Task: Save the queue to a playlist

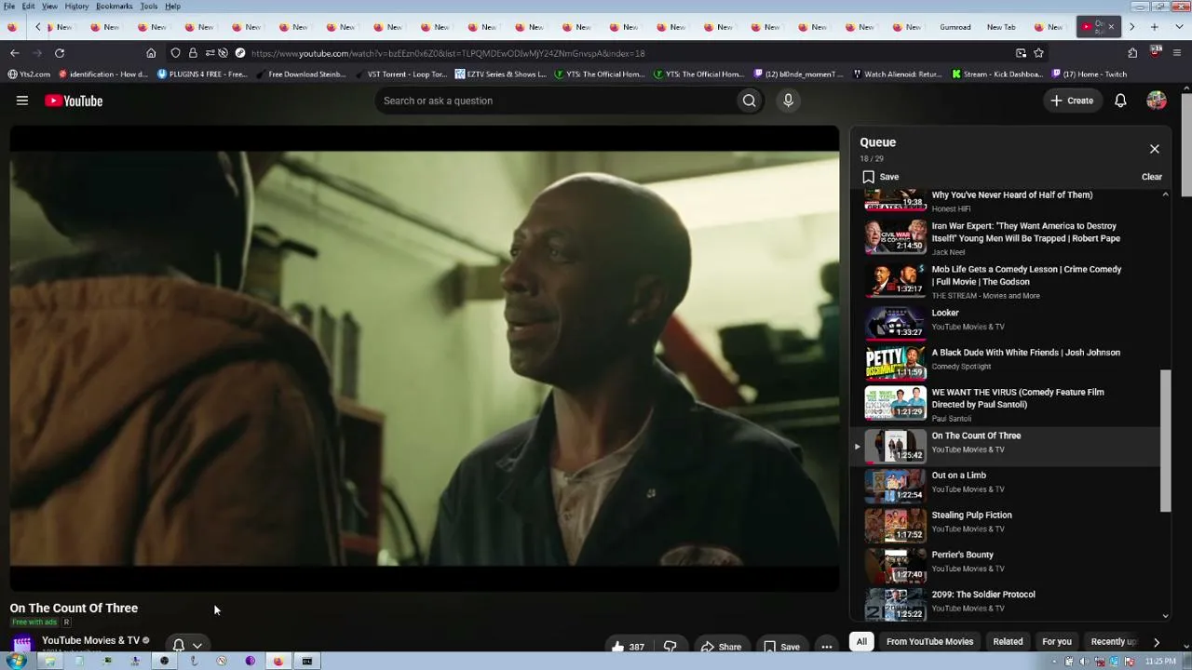Action: click(x=880, y=177)
